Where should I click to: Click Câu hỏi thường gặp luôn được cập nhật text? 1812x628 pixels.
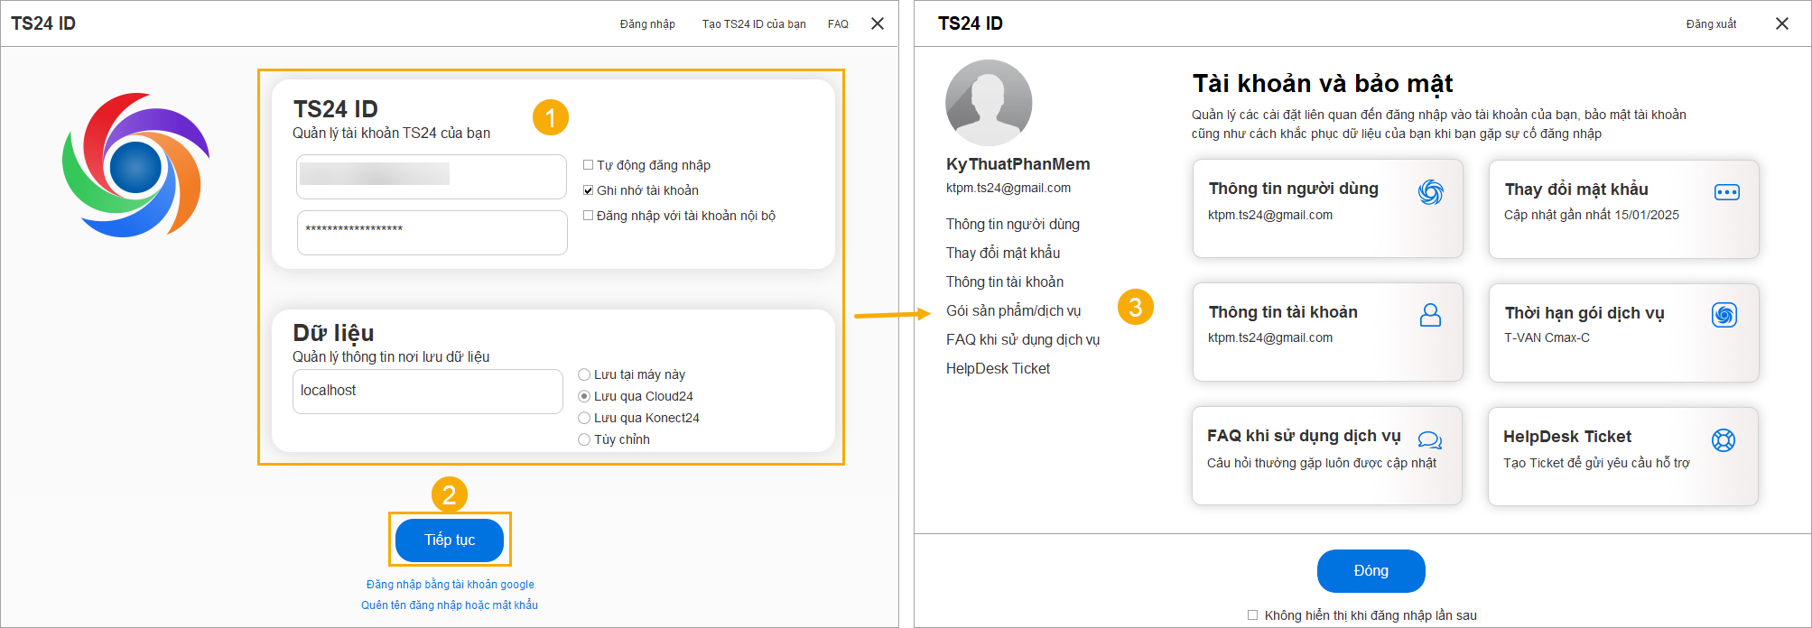(x=1322, y=463)
